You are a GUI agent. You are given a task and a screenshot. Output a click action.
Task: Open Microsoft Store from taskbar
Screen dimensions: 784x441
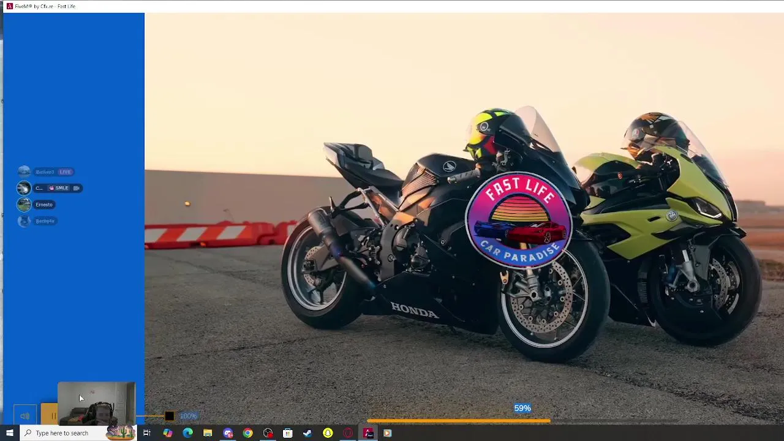click(288, 433)
